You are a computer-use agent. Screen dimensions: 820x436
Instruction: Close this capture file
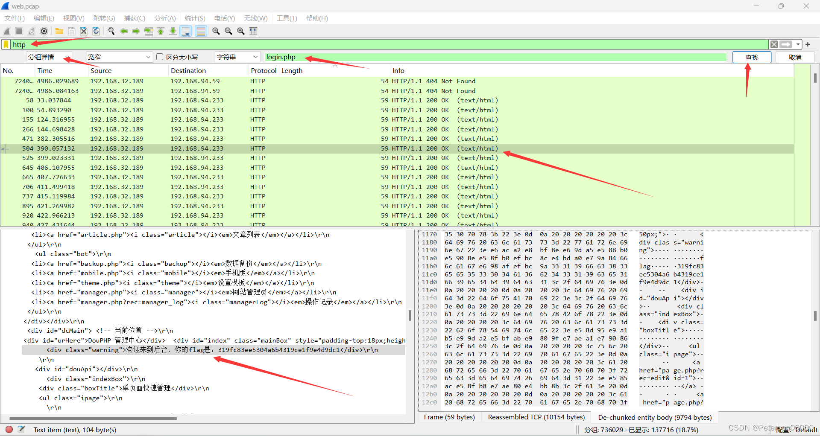pos(84,31)
